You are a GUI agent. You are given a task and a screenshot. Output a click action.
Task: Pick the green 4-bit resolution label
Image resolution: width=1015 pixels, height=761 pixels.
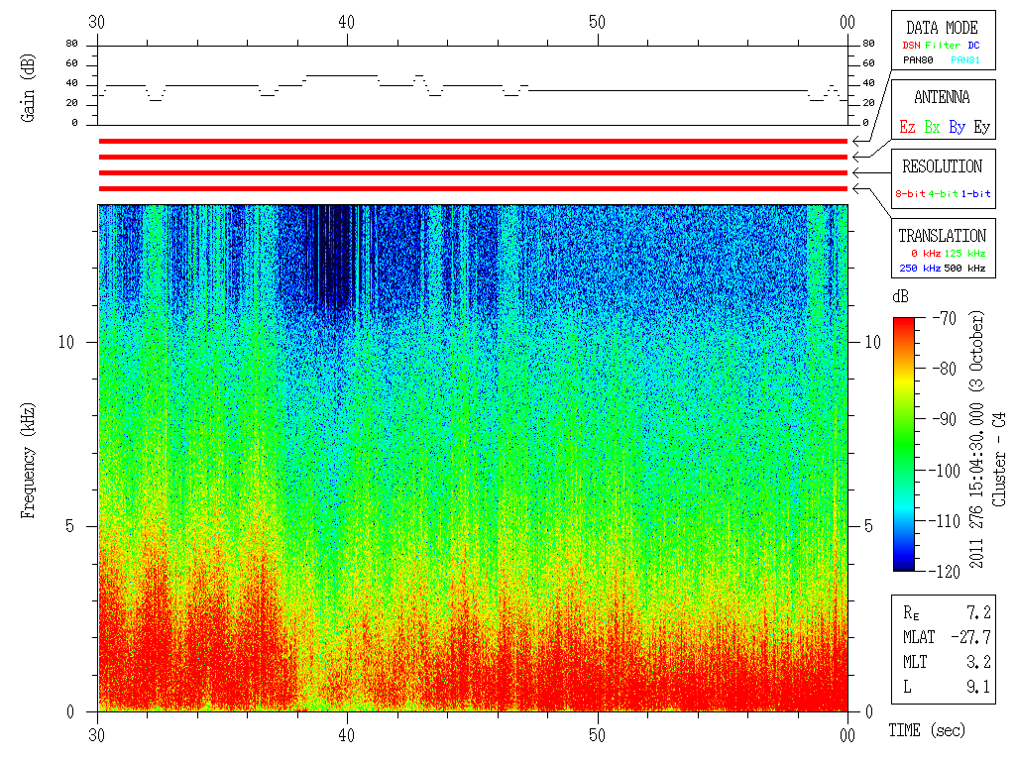pos(943,193)
